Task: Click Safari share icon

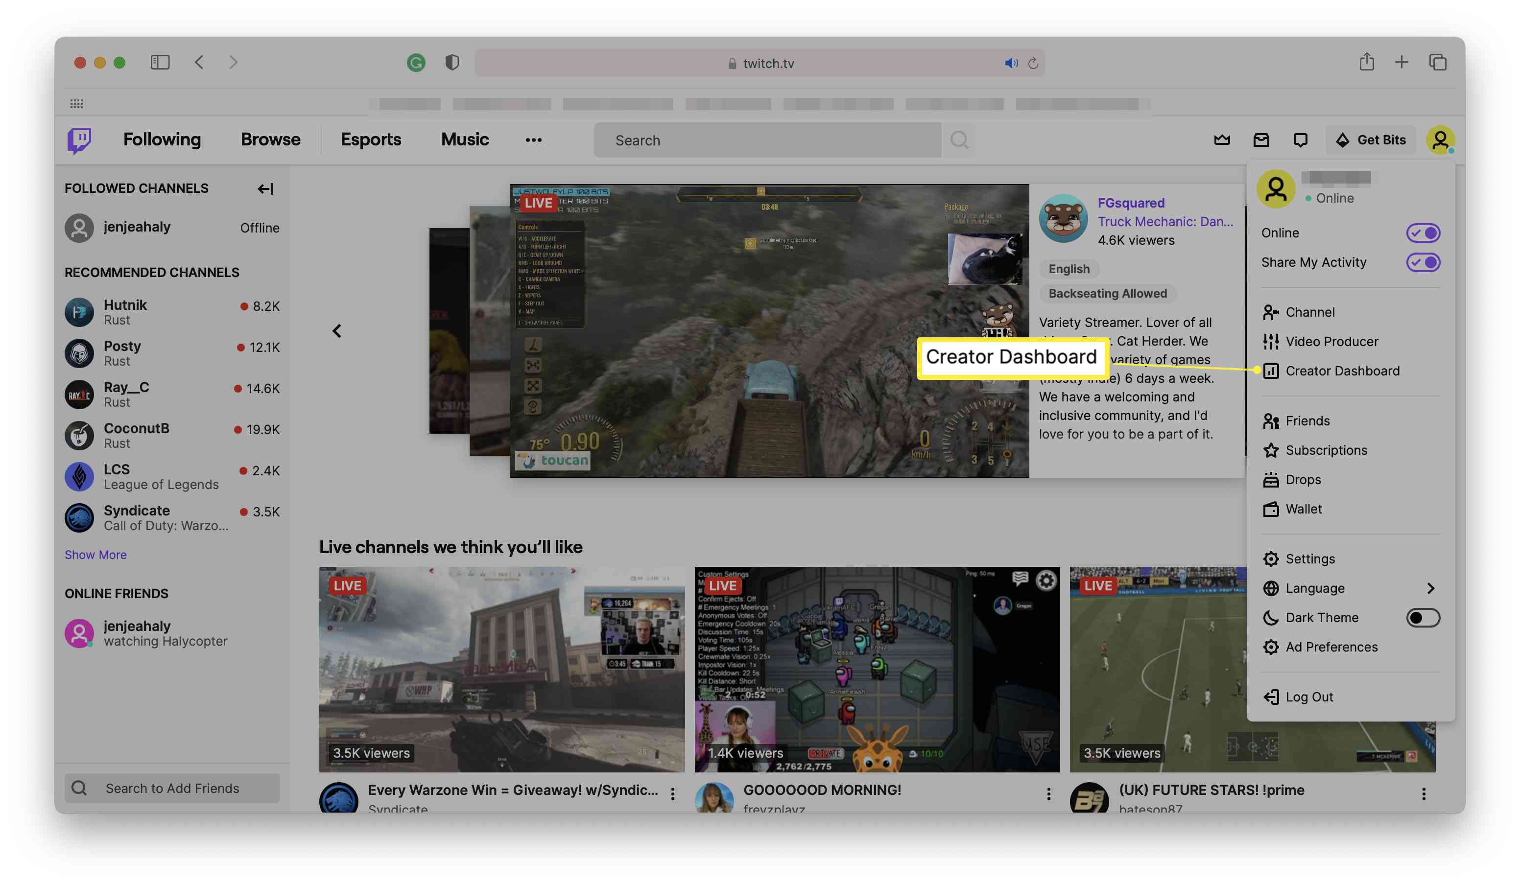Action: 1367,62
